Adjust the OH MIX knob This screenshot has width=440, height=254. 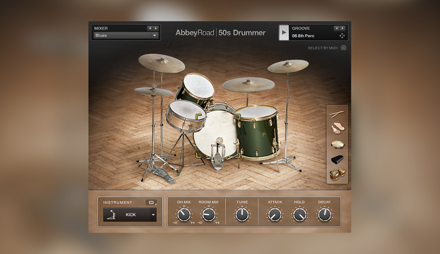184,215
